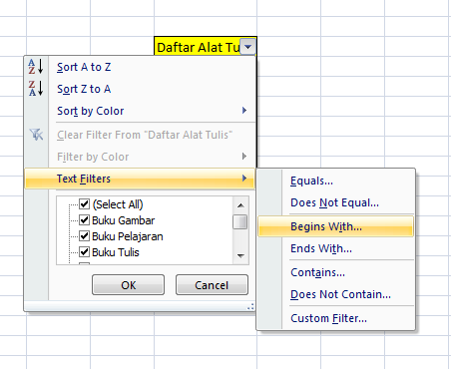Select the Begins With... filter option
This screenshot has height=369, width=451.
point(335,226)
